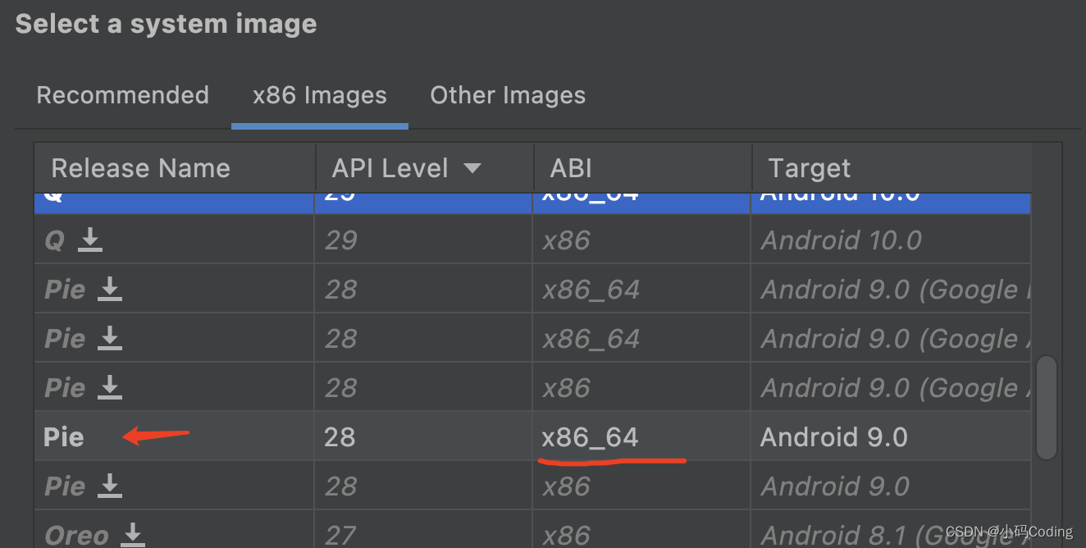The width and height of the screenshot is (1086, 548).
Task: Download the second Pie x86_64 Google image
Action: 110,339
